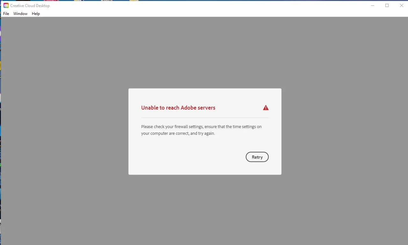Image resolution: width=408 pixels, height=245 pixels.
Task: Click the 'Unable to reach Adobe servers' heading
Action: (178, 108)
